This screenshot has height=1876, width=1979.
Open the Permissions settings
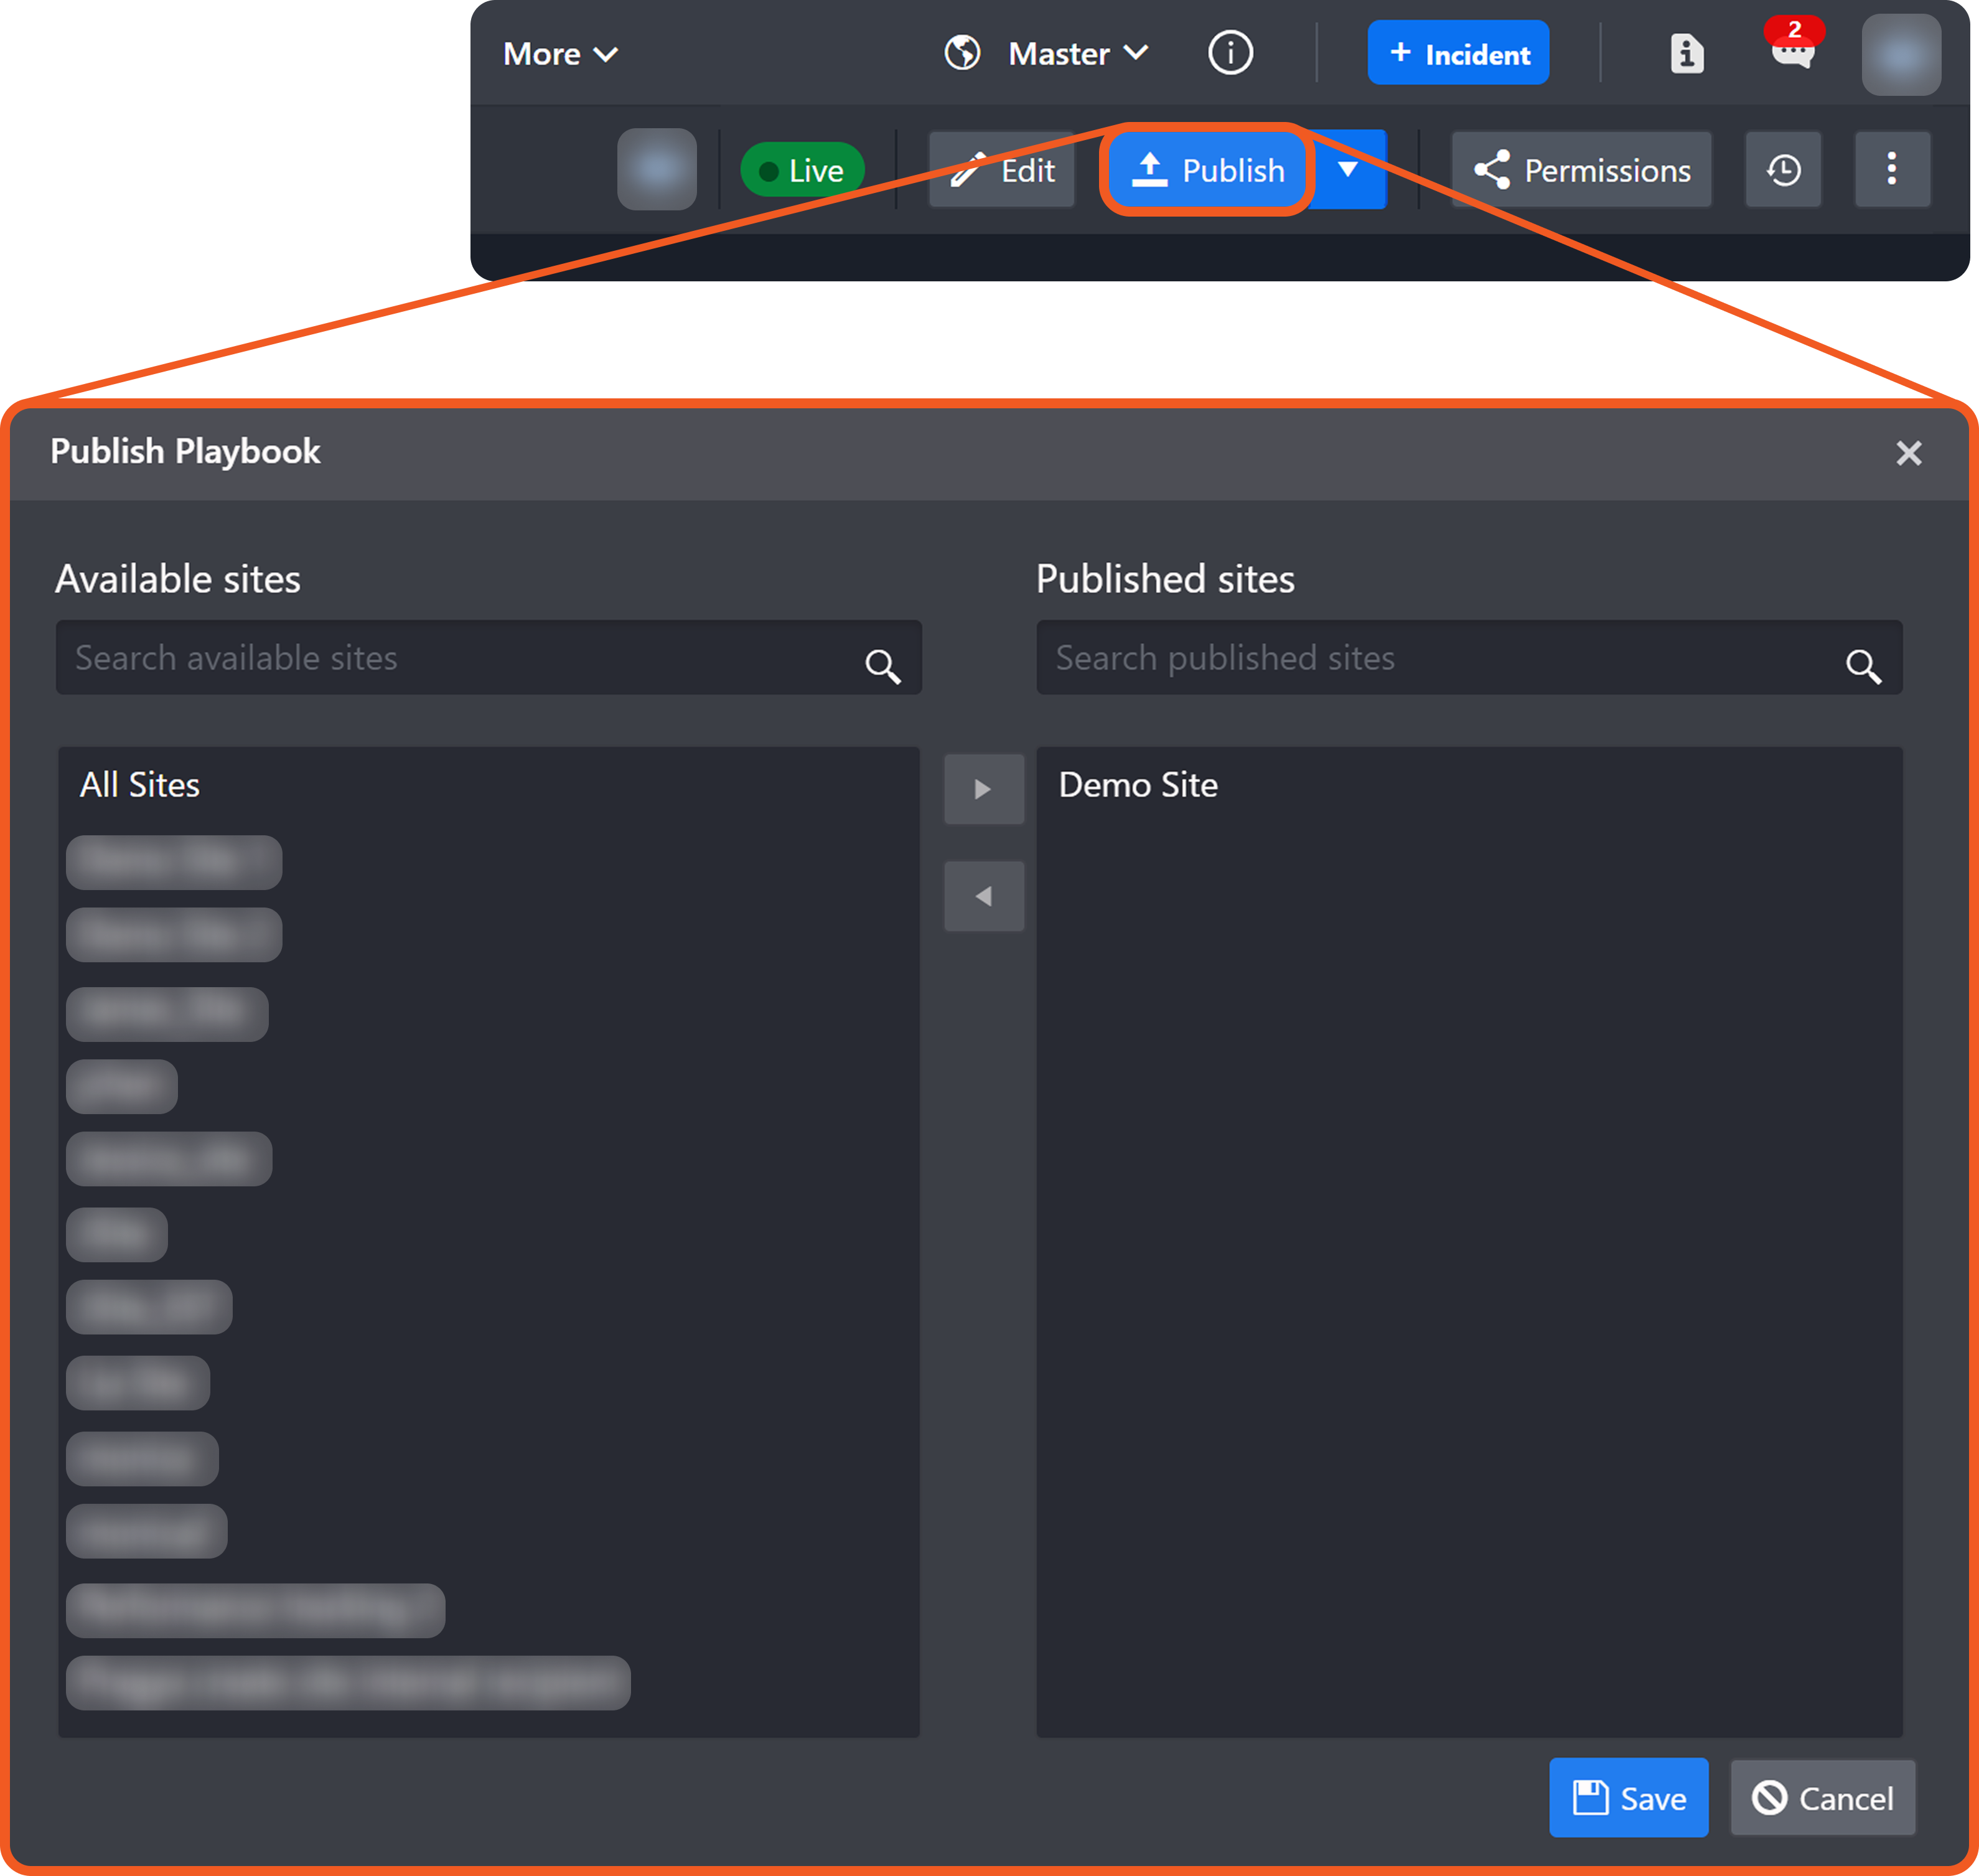[x=1582, y=170]
